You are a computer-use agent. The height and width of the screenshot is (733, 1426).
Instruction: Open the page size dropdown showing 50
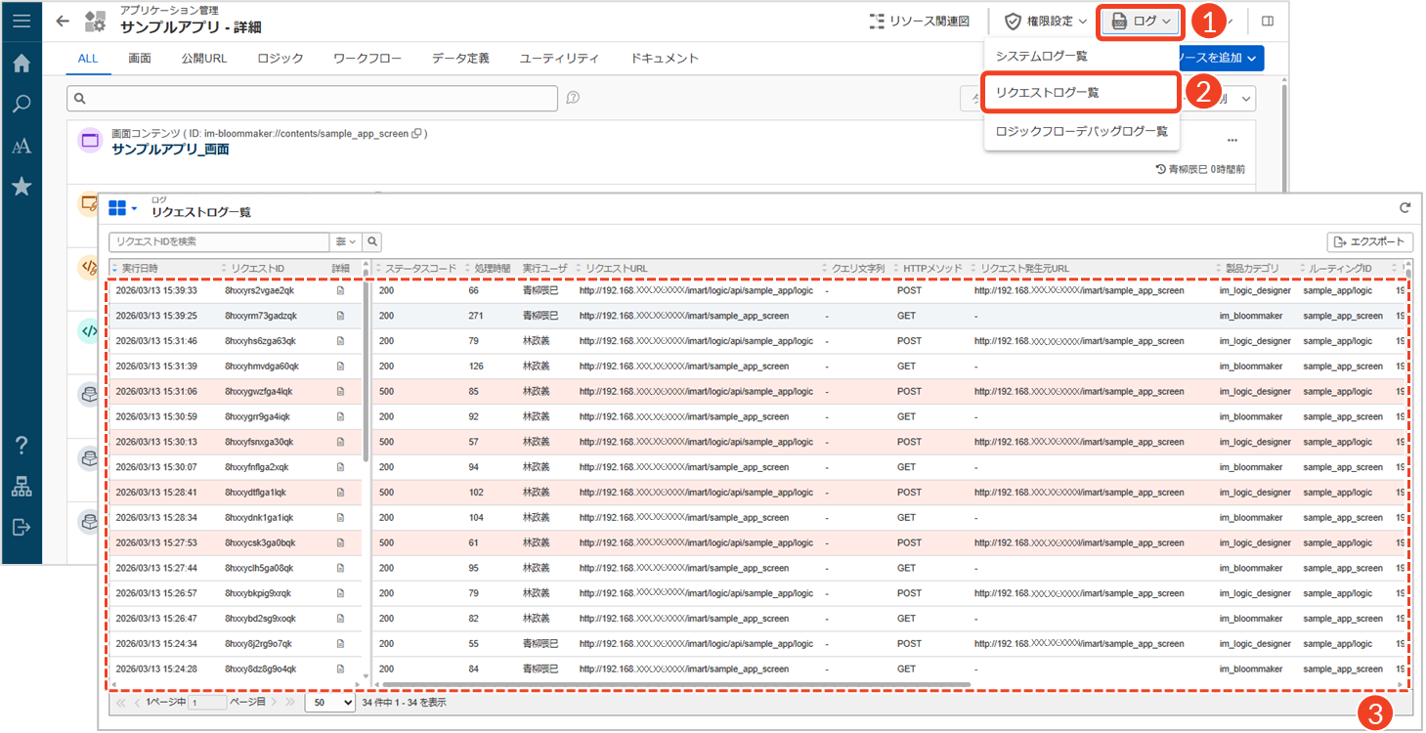coord(329,702)
